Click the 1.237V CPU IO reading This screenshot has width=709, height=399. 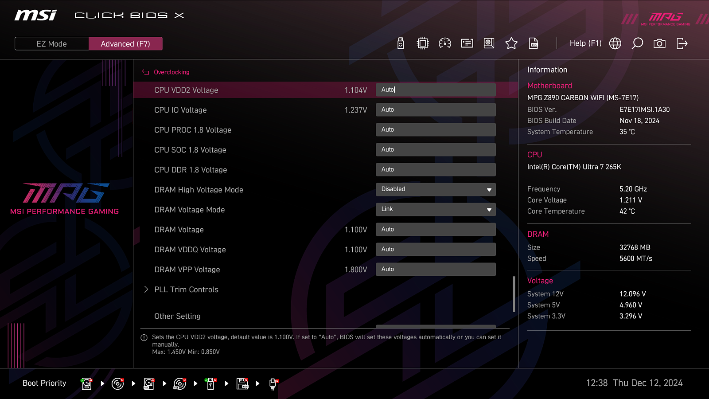pyautogui.click(x=356, y=110)
